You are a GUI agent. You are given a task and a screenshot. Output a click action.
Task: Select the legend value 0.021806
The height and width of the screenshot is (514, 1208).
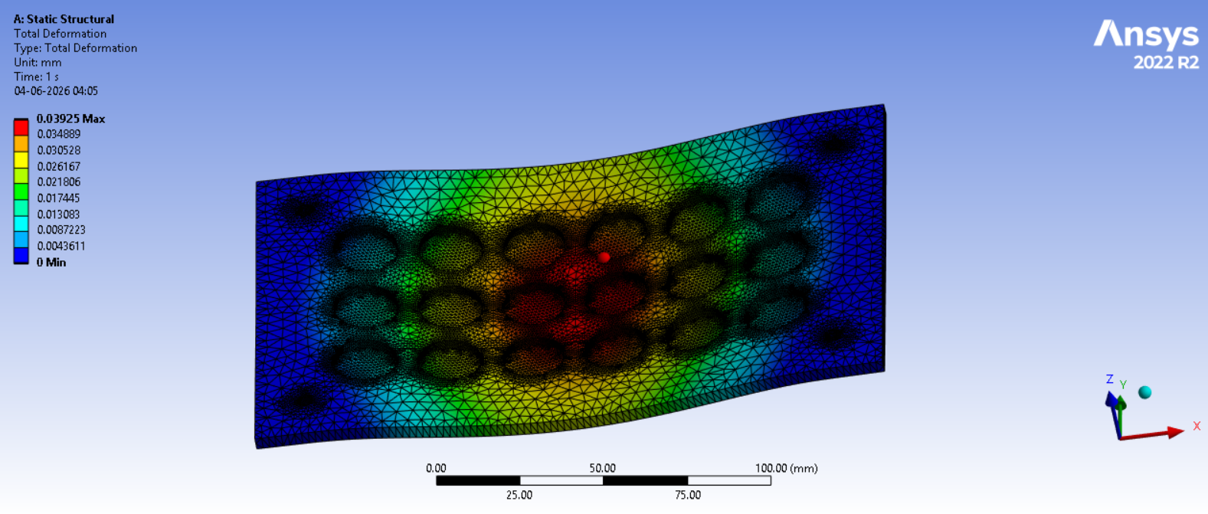58,182
